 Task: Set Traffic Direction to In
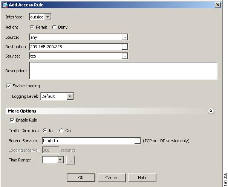coord(45,131)
